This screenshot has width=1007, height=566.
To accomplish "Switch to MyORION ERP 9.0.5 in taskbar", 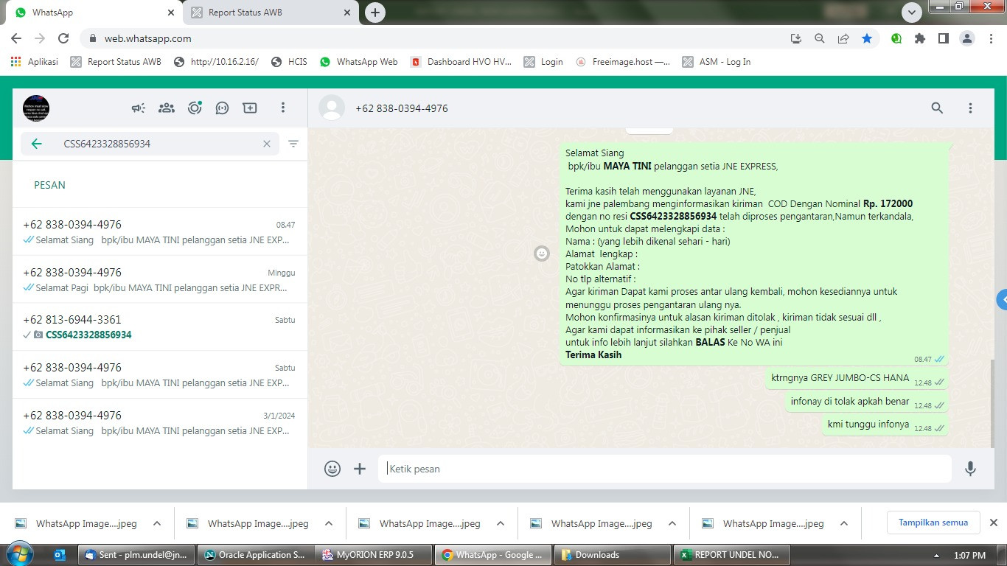I will (374, 555).
